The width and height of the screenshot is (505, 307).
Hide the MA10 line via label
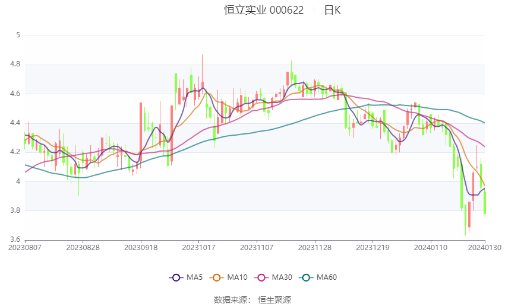(x=237, y=277)
